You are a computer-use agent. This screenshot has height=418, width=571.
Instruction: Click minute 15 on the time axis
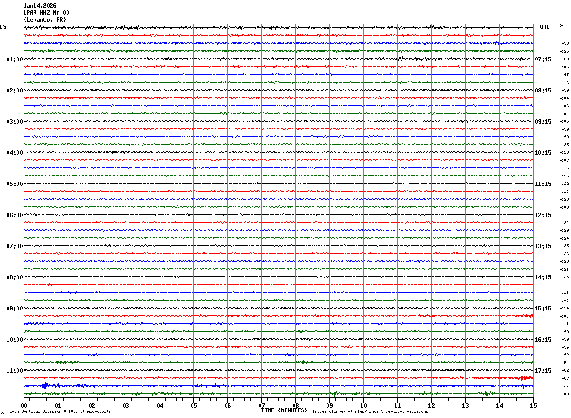[x=533, y=405]
